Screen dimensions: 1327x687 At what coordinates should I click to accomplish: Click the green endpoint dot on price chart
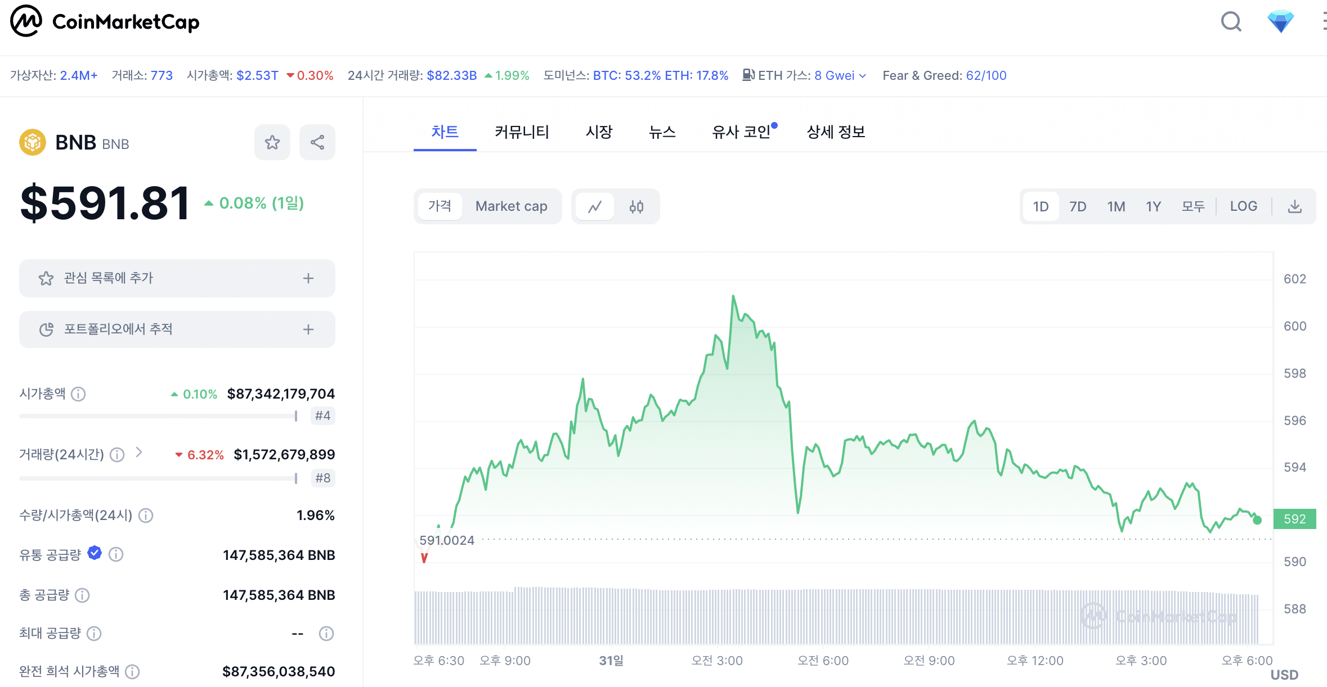[x=1257, y=520]
